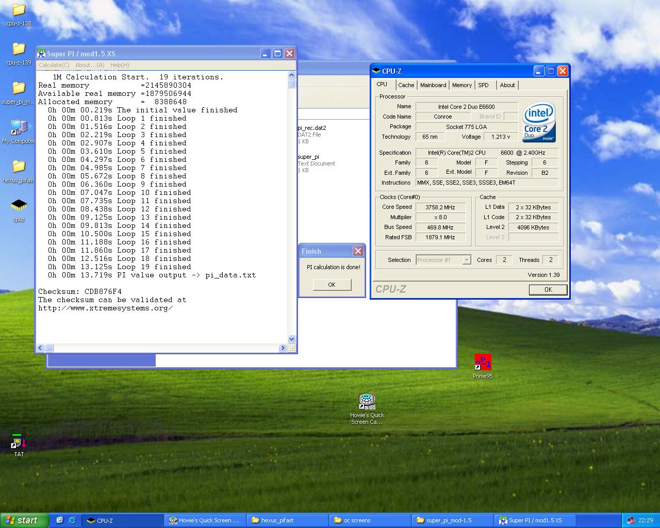Viewport: 660px width, 528px height.
Task: Click the Loop 19 finished line
Action: click(x=120, y=267)
